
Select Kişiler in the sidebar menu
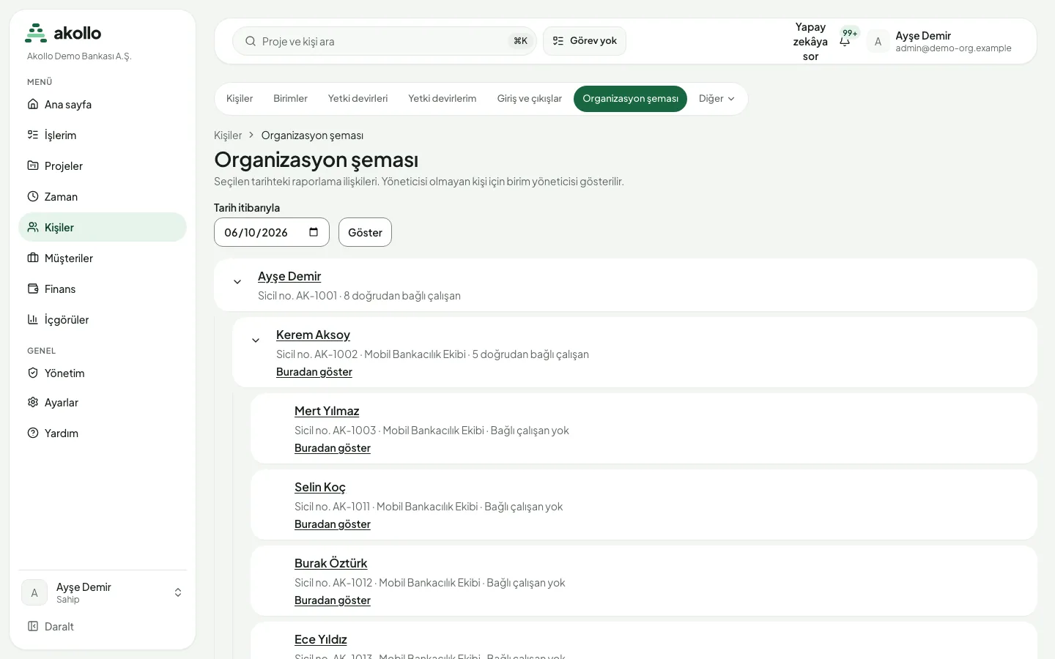pos(103,227)
